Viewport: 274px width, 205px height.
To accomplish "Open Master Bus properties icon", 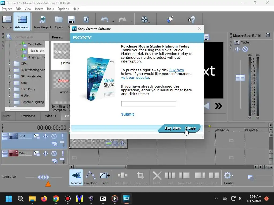I will pyautogui.click(x=268, y=35).
